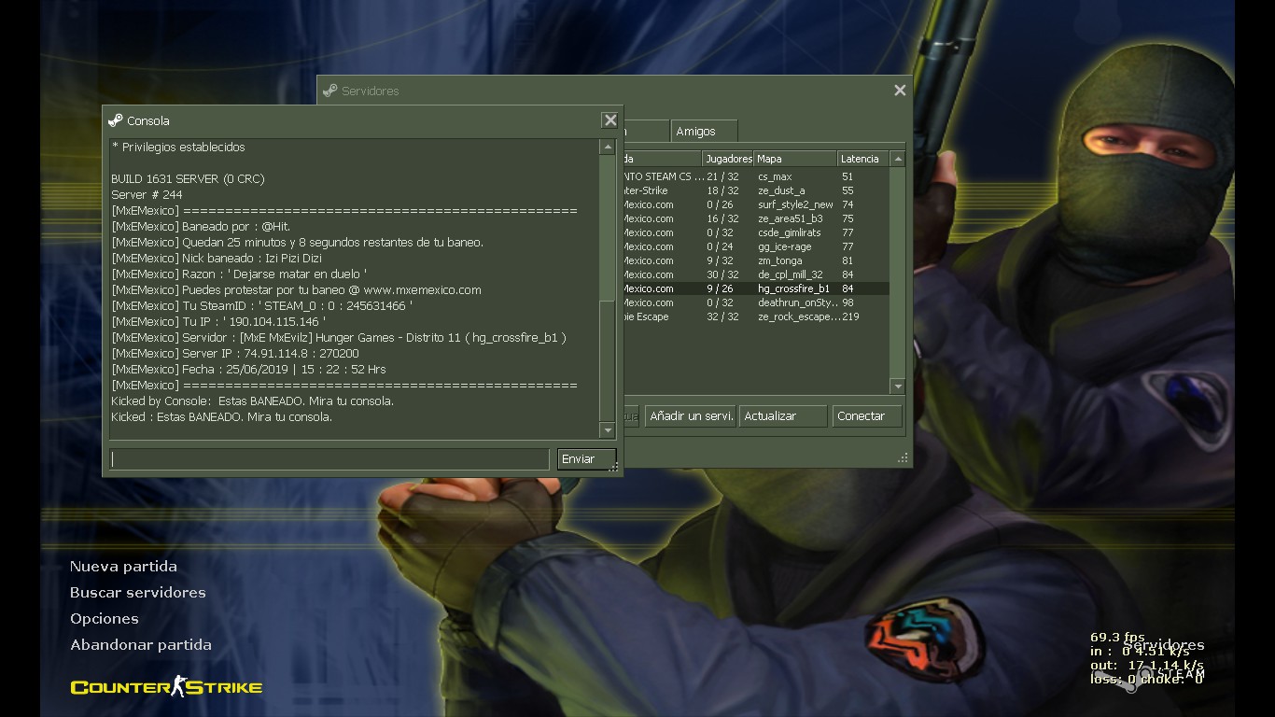Click the console scrollbar up arrow
Viewport: 1275px width, 717px height.
click(608, 147)
